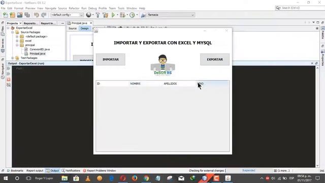This screenshot has height=183, width=325.
Task: Open Firefox from the taskbar
Action: click(135, 178)
